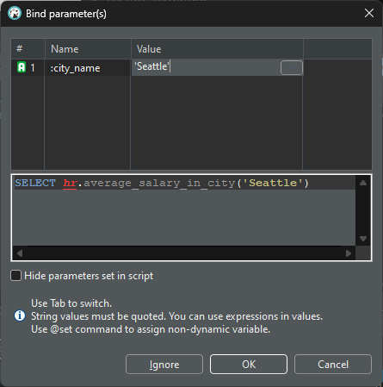Click the # column header
The height and width of the screenshot is (387, 383).
pyautogui.click(x=28, y=49)
